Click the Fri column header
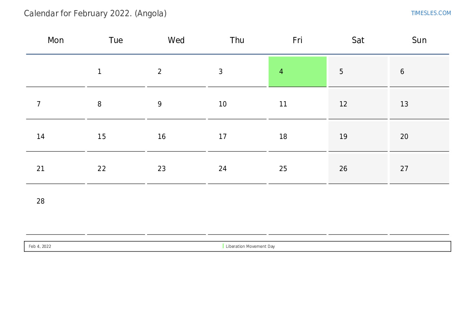This screenshot has width=475, height=336. coord(297,40)
